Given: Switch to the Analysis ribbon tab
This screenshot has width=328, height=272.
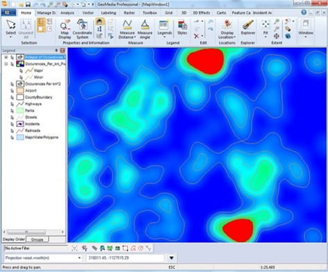Looking at the screenshot, I should [x=67, y=12].
